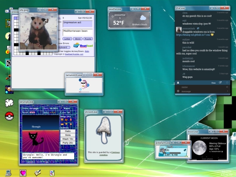Click the Close button in chat footer

(x=213, y=83)
